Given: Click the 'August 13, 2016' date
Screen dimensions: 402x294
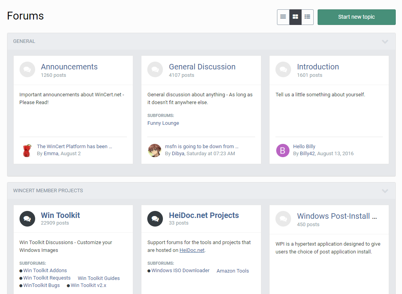Looking at the screenshot, I should [335, 154].
